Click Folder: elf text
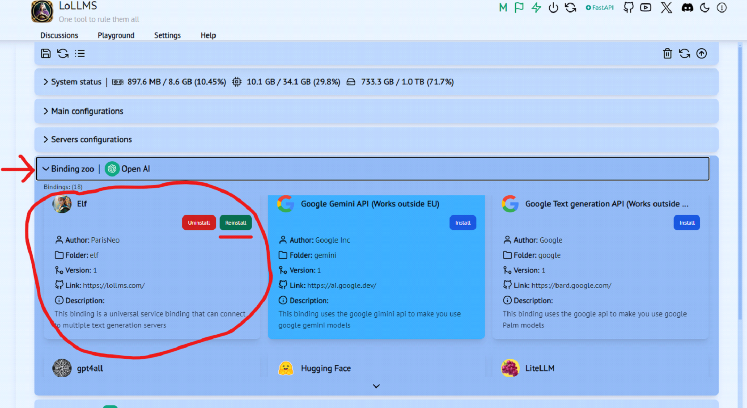Viewport: 747px width, 408px height. tap(82, 255)
